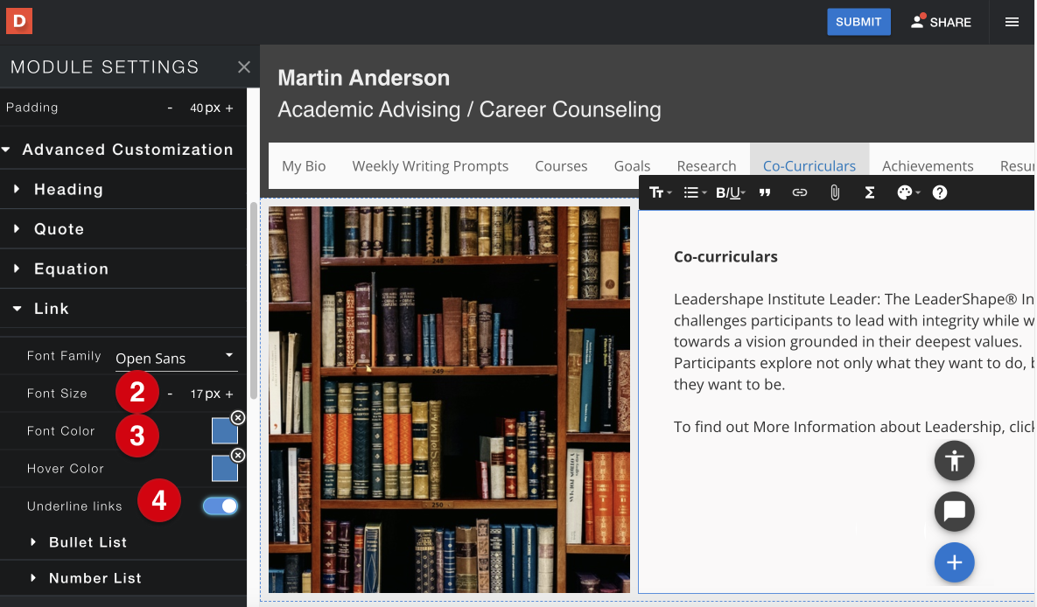Switch to the My Bio tab
Image resolution: width=1037 pixels, height=607 pixels.
point(304,166)
